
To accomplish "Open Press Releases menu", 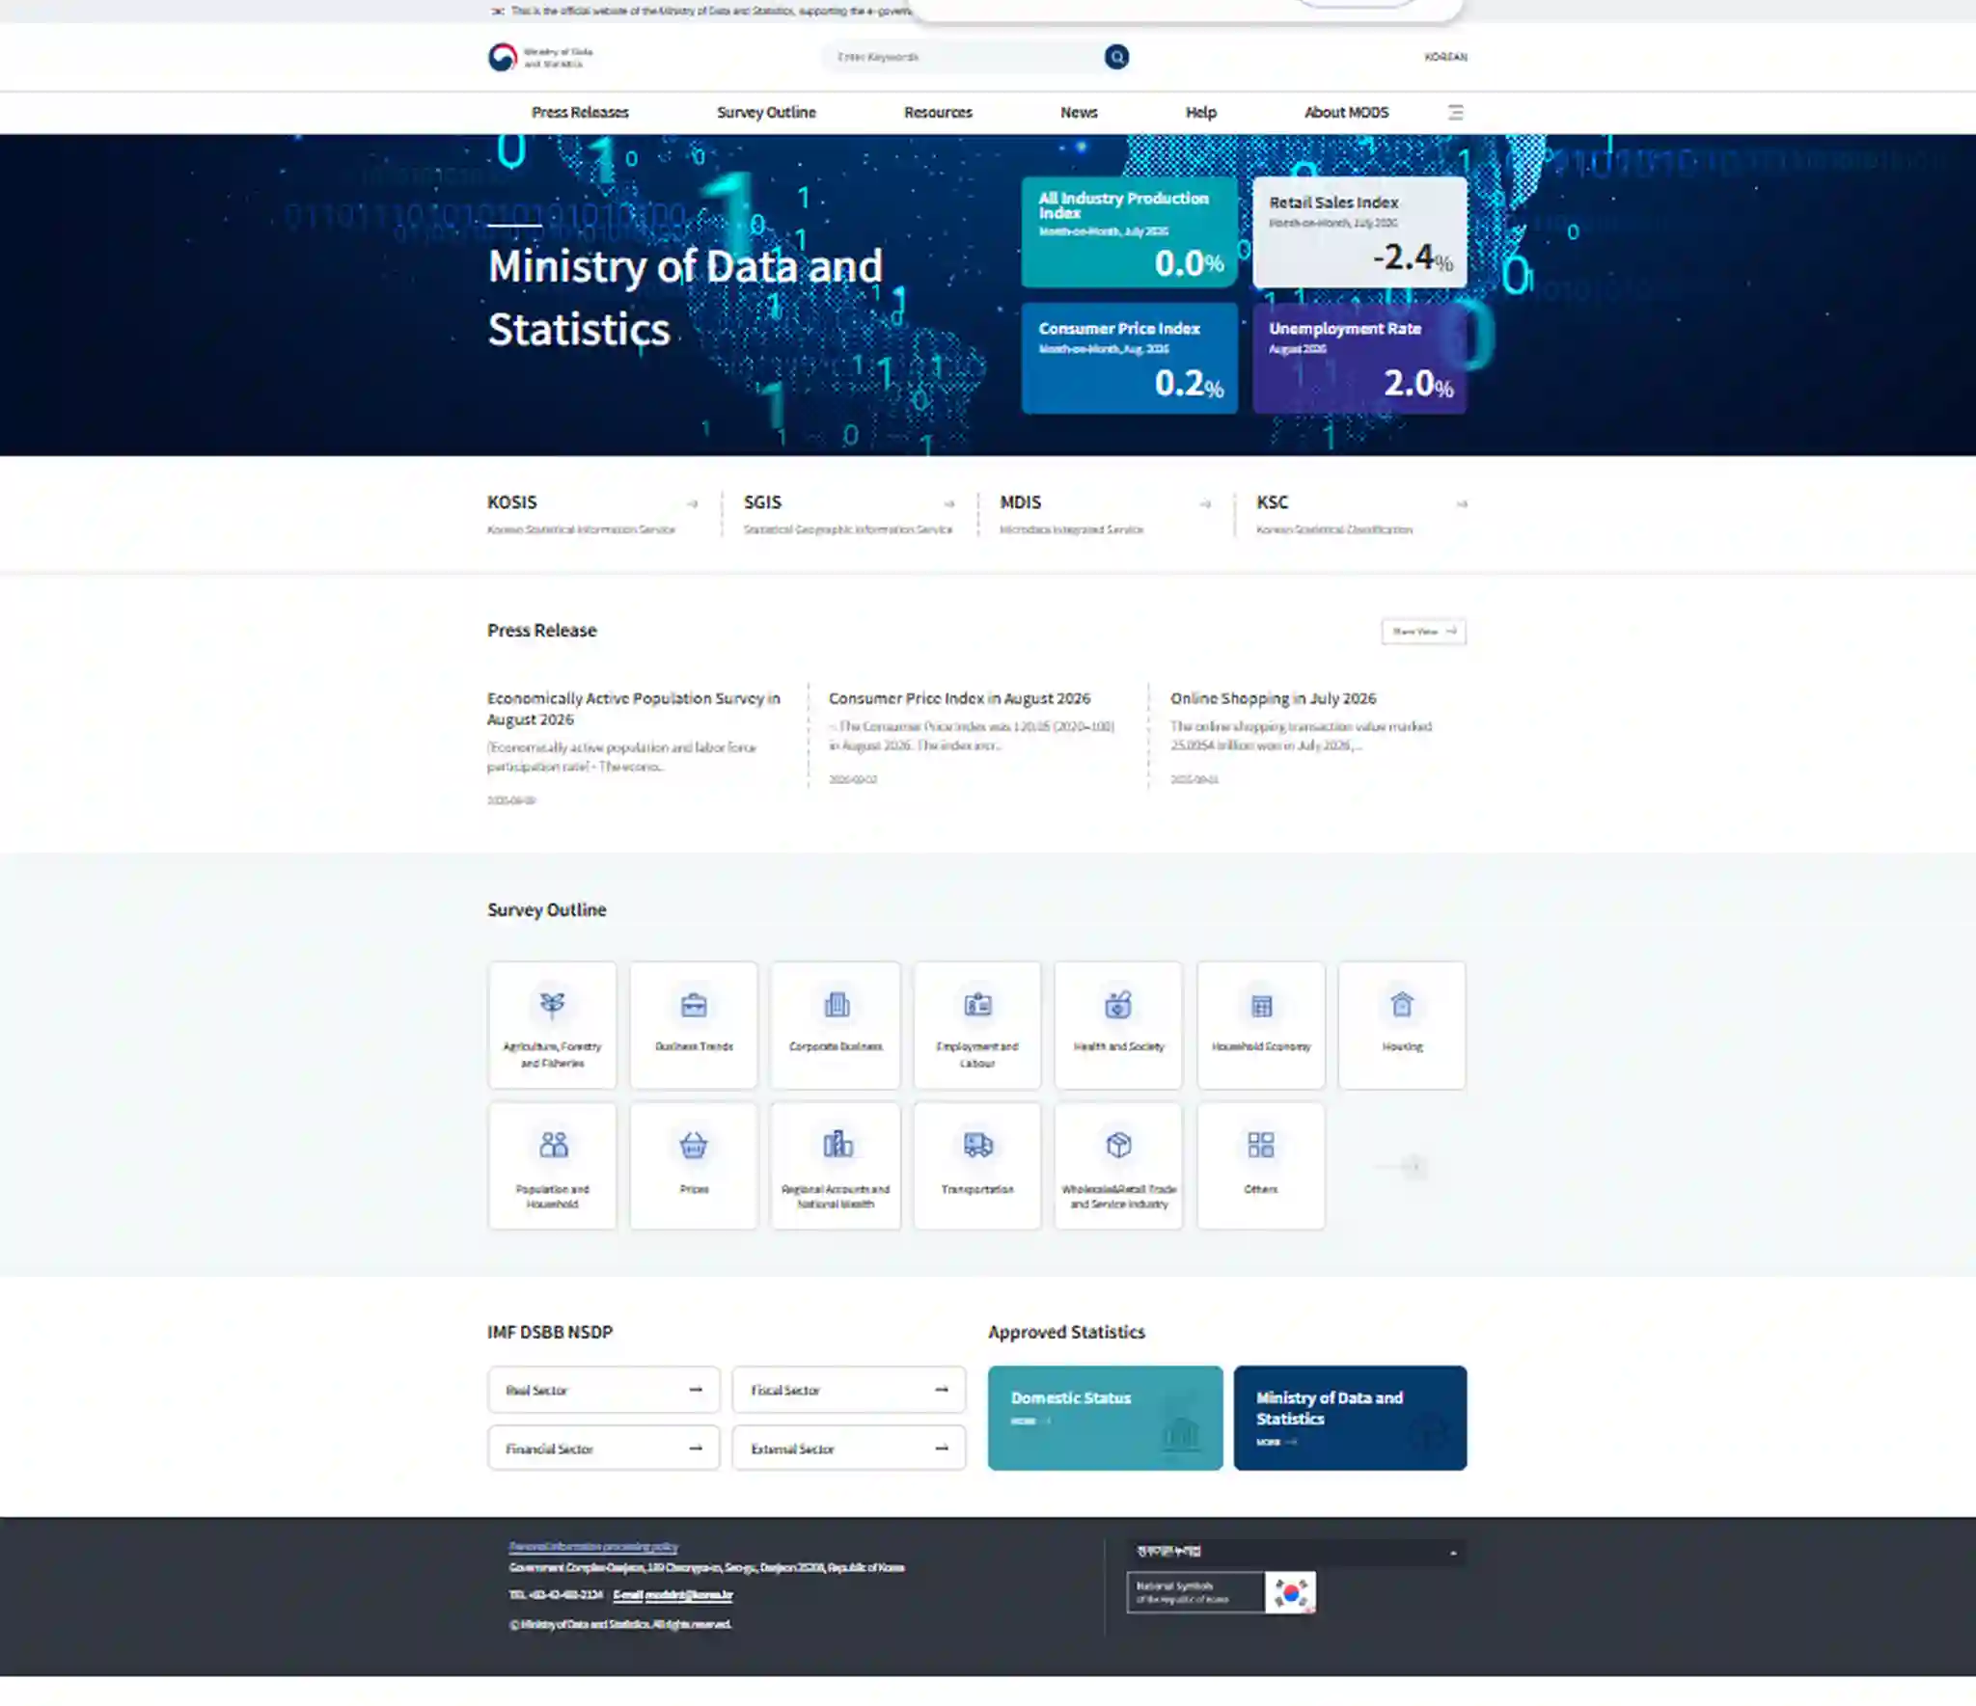I will click(580, 112).
